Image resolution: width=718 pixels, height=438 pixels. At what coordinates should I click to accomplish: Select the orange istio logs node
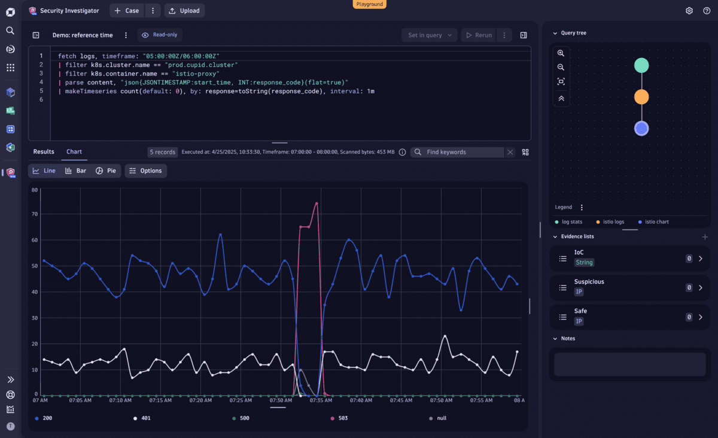[641, 96]
